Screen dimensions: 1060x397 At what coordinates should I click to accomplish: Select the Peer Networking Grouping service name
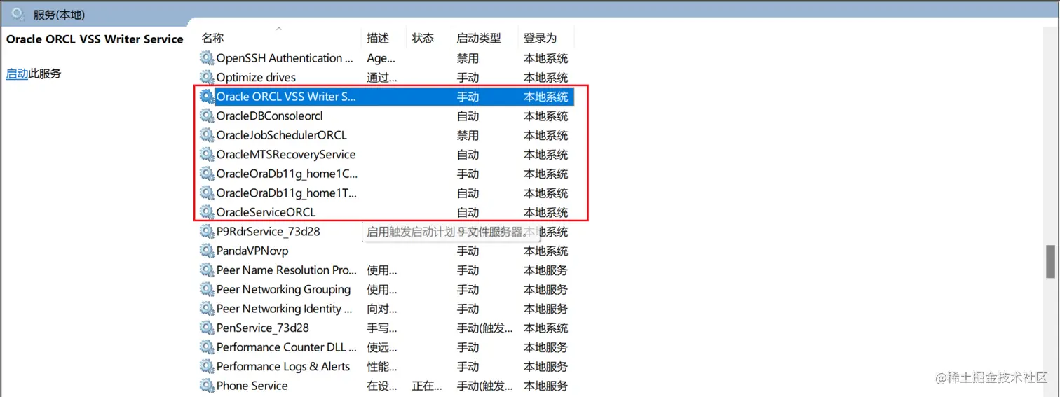tap(283, 289)
